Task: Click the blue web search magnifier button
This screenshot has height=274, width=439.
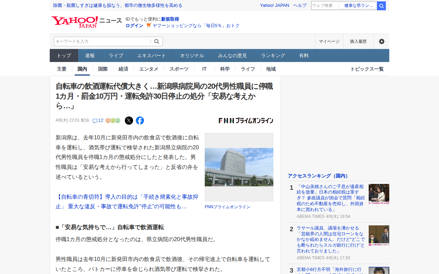Action: [x=381, y=6]
